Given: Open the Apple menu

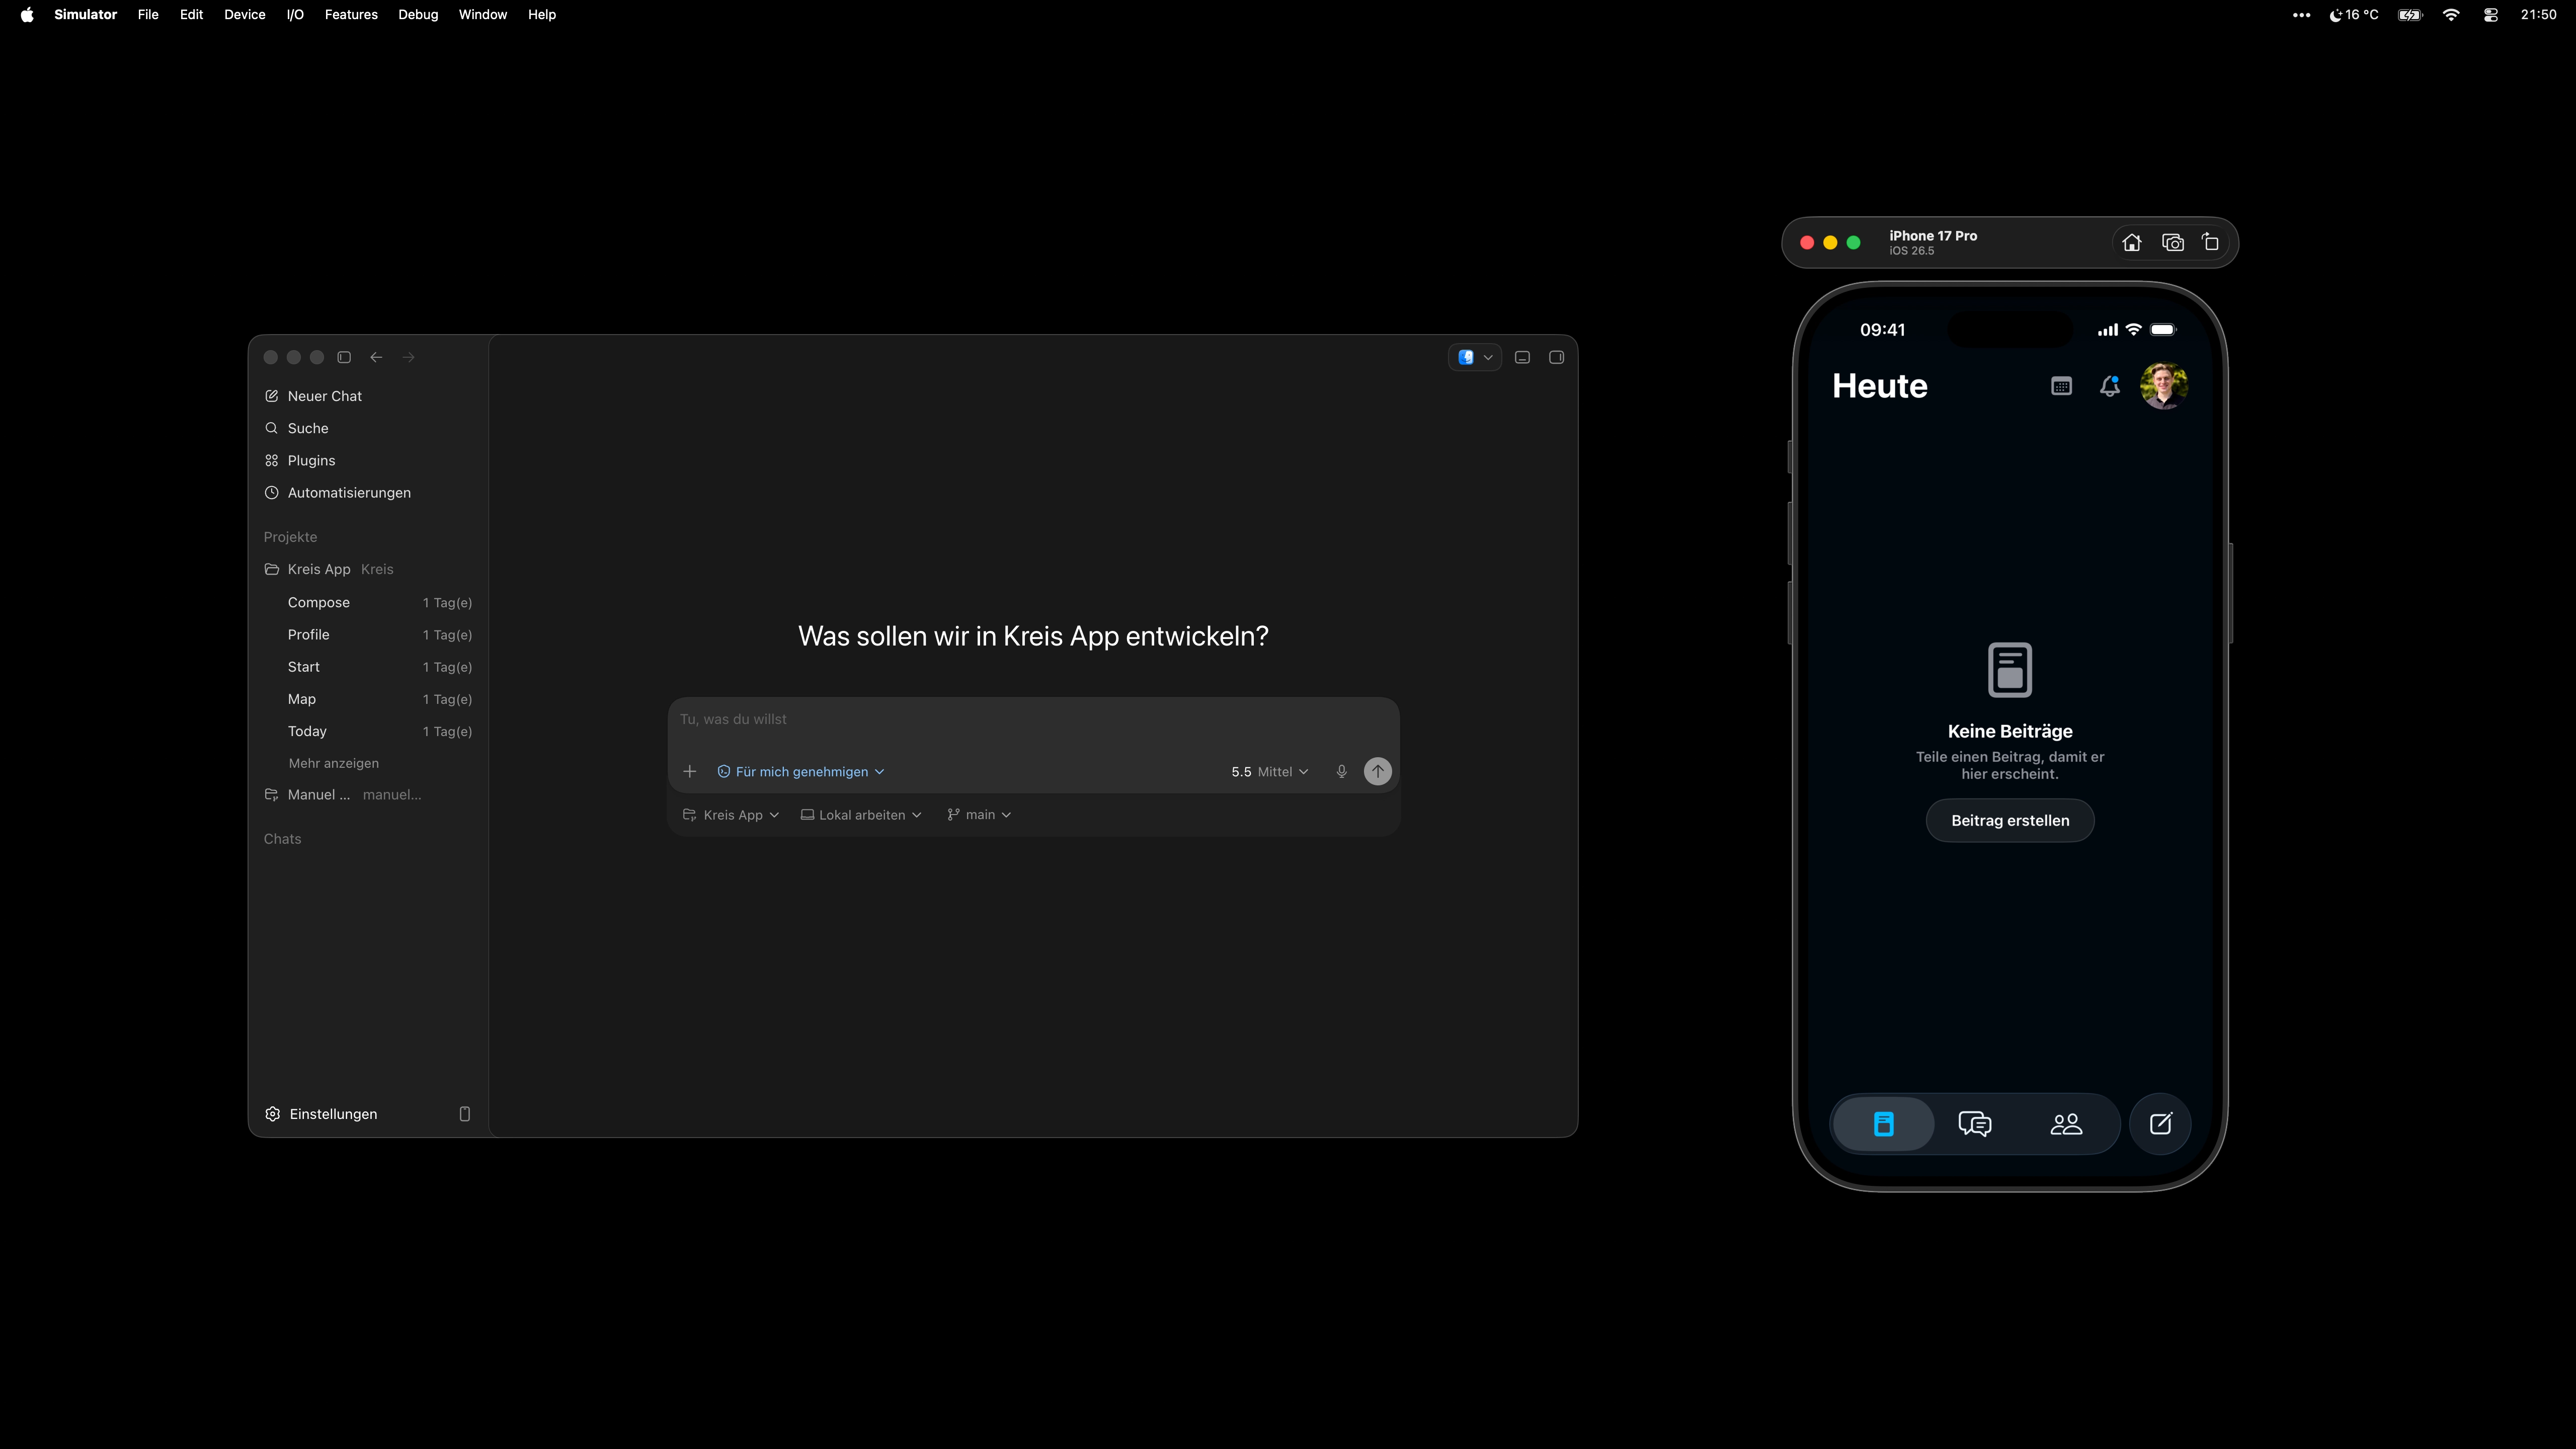Looking at the screenshot, I should (x=27, y=15).
